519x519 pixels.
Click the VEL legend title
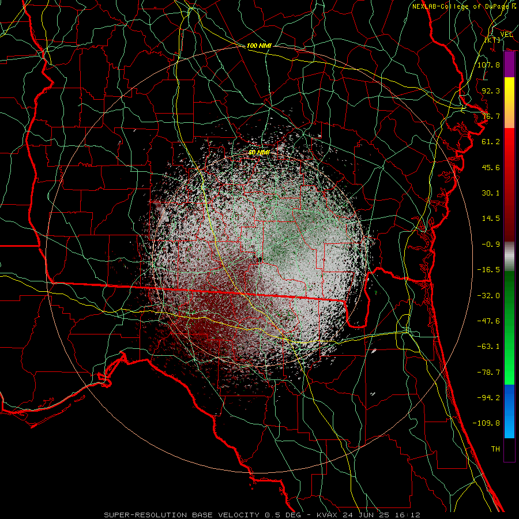click(506, 35)
